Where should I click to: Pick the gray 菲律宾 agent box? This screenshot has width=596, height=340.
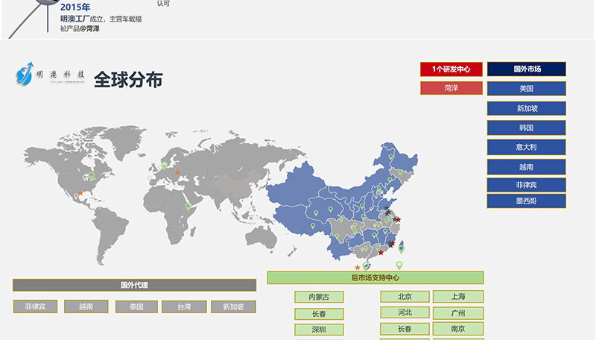(x=35, y=306)
